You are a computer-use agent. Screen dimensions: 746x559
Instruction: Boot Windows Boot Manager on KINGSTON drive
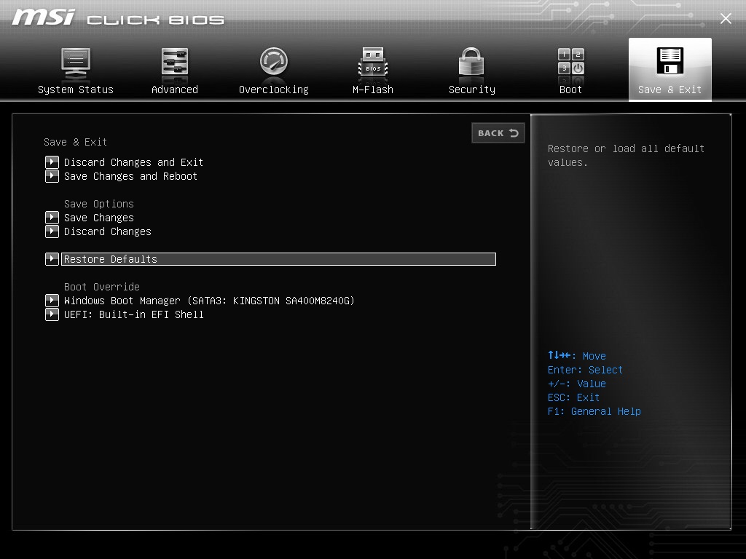[209, 300]
